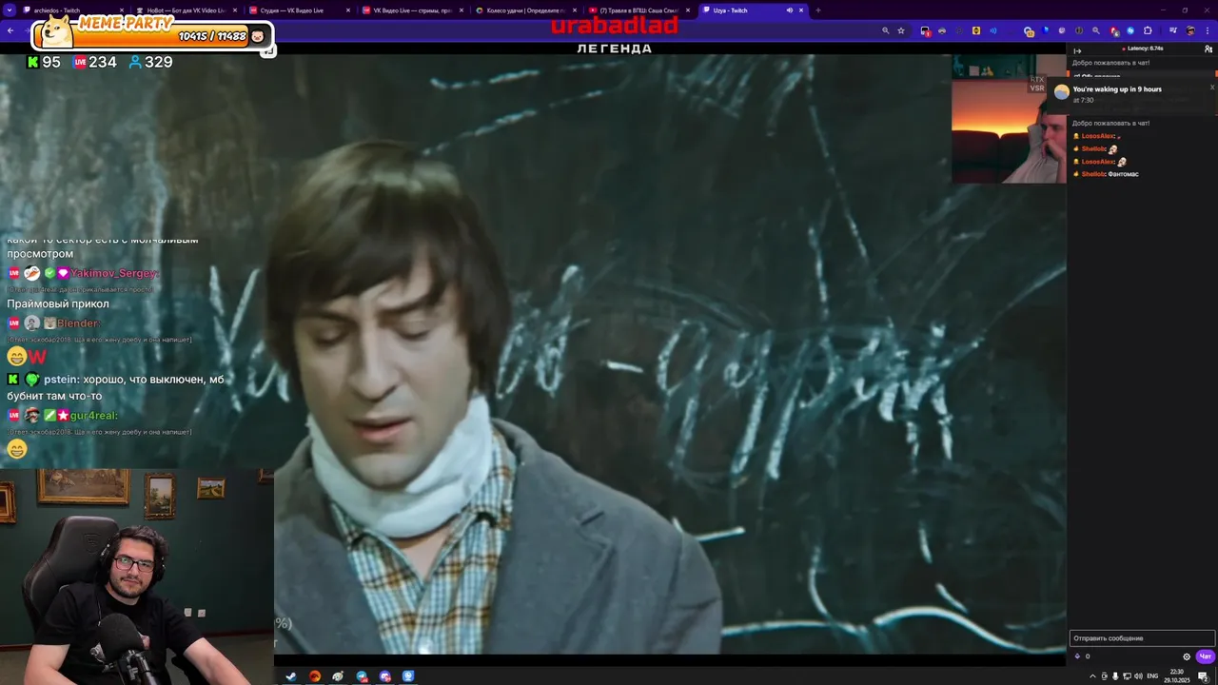Click the webcam thumbnail in the top right
Image resolution: width=1218 pixels, height=685 pixels.
(1009, 119)
